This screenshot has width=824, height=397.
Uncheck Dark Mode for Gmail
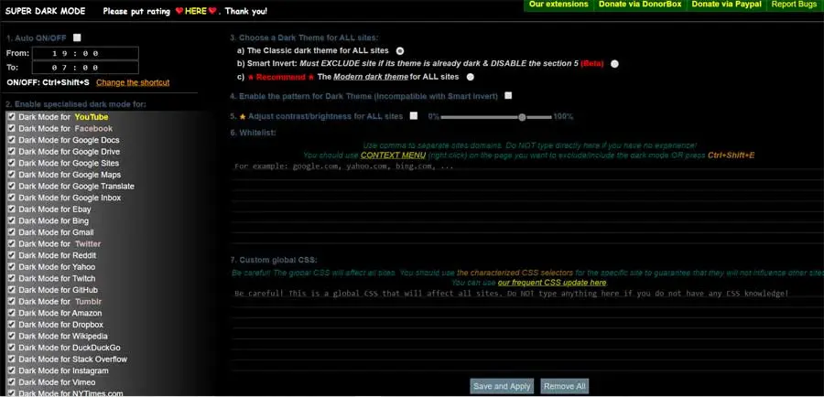pyautogui.click(x=12, y=232)
